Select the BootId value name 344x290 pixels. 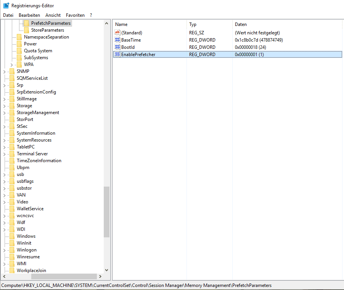coord(128,47)
